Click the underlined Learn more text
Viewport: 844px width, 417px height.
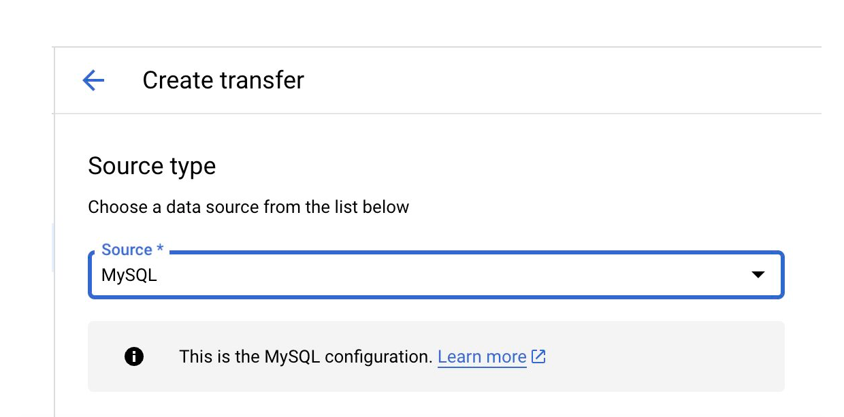482,356
